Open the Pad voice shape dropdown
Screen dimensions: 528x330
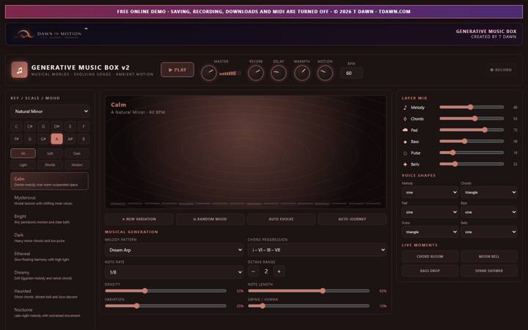pyautogui.click(x=430, y=212)
